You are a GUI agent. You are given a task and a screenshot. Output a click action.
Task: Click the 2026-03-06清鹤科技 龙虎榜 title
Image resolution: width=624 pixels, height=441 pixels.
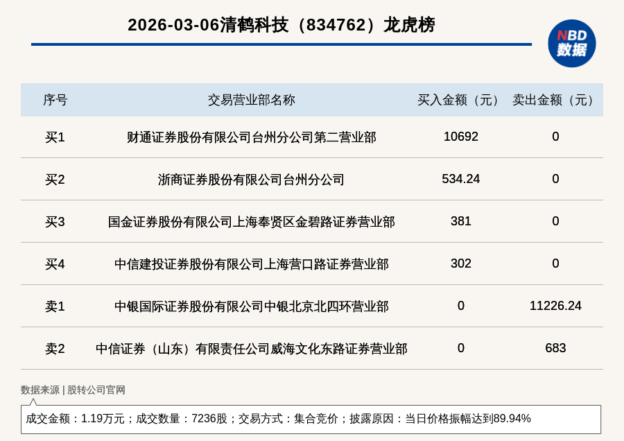281,25
